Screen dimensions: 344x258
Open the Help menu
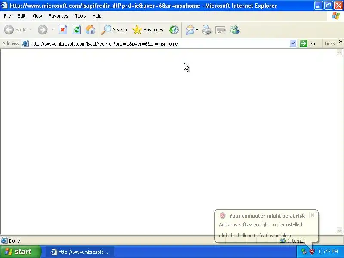97,16
